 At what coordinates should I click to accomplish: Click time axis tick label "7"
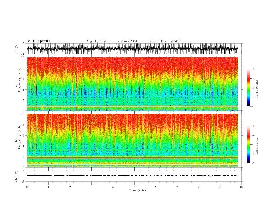point(177,187)
